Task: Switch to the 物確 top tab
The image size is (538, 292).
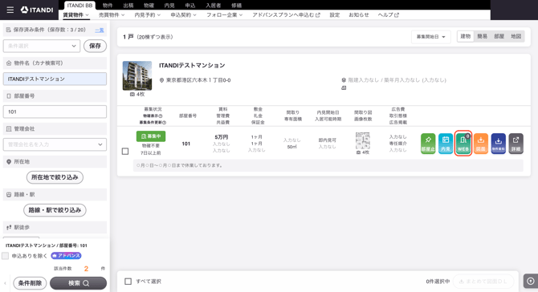Action: [149, 6]
